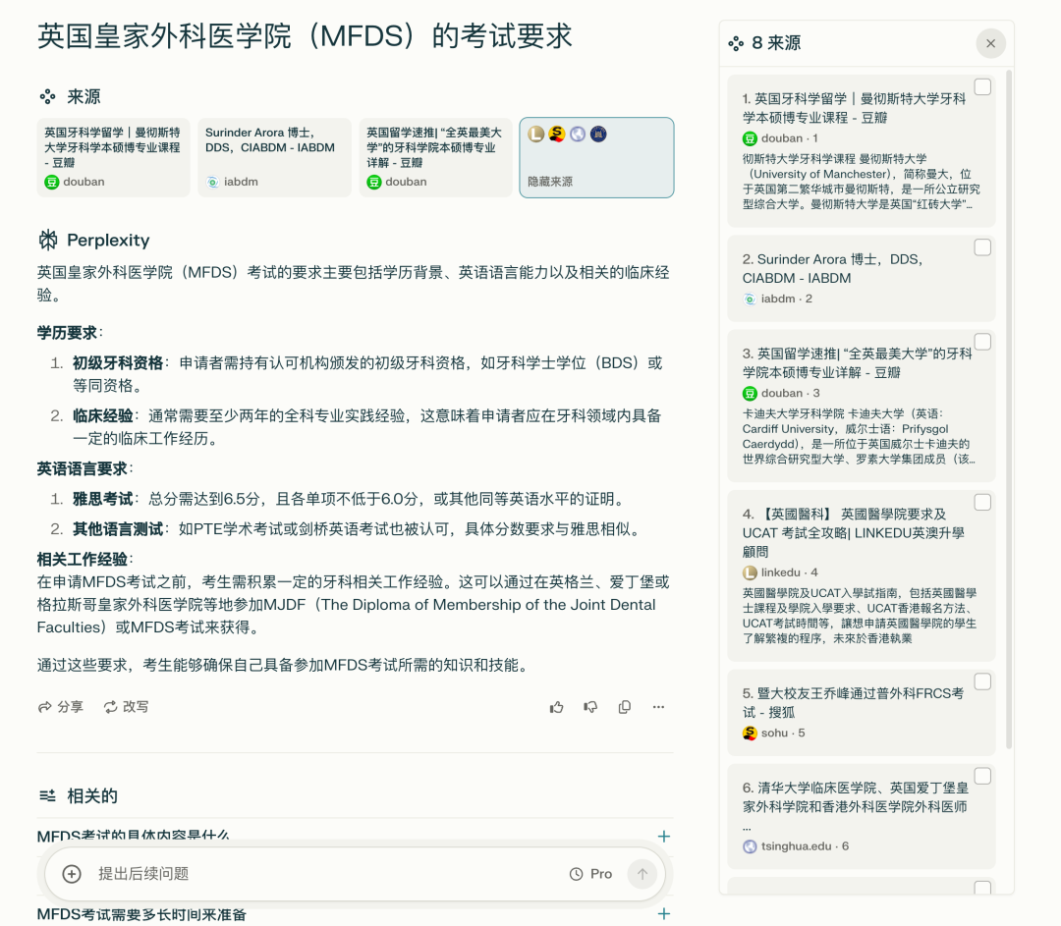Click the 相关工作经验 heading text
The width and height of the screenshot is (1061, 926).
pyautogui.click(x=82, y=560)
